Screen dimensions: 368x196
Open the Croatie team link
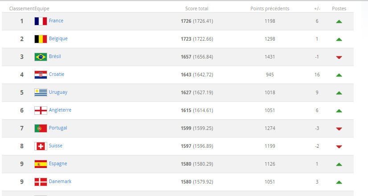pos(57,75)
